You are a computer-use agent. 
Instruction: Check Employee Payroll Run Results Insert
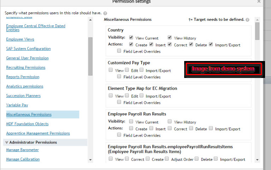click(x=151, y=128)
